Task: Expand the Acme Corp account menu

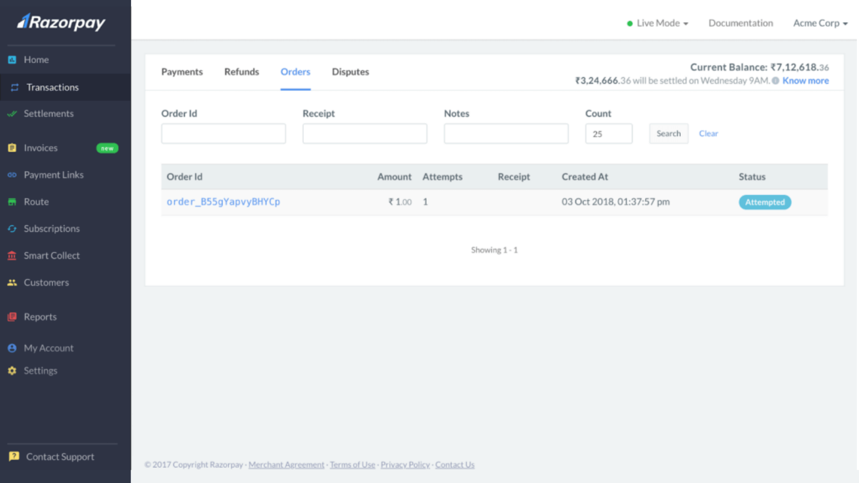Action: (x=820, y=23)
